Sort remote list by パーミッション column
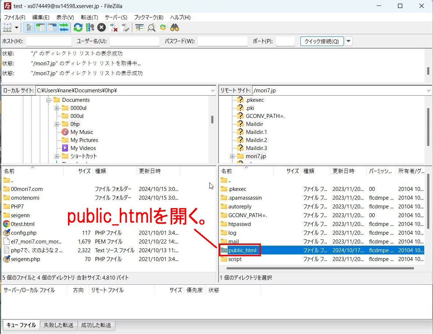433x334 pixels. tap(381, 171)
